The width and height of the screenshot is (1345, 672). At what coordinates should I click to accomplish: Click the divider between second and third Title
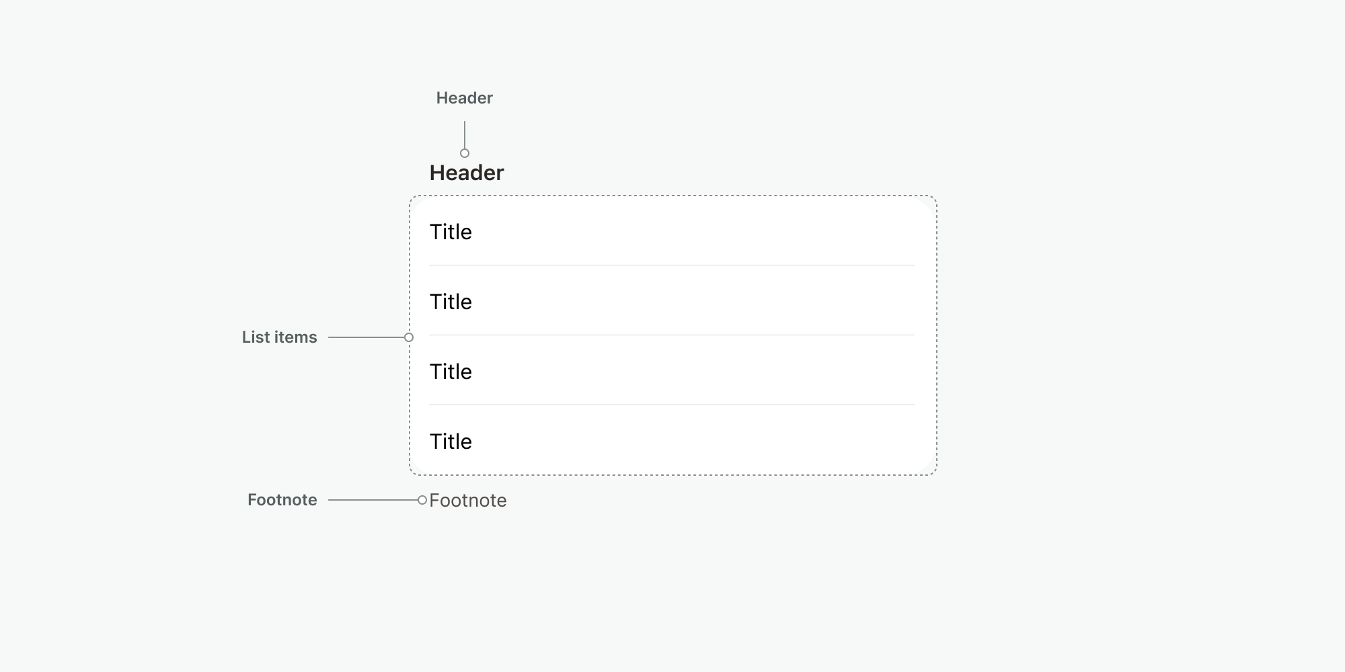tap(671, 335)
